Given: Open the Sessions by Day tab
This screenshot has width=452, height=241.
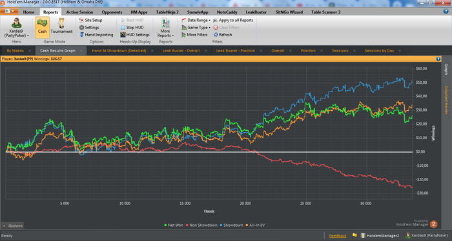Looking at the screenshot, I should [x=379, y=51].
